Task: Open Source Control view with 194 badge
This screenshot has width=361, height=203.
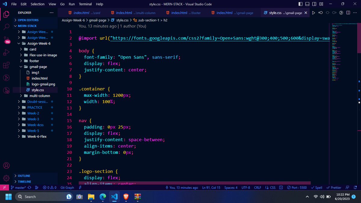Action: (6, 40)
